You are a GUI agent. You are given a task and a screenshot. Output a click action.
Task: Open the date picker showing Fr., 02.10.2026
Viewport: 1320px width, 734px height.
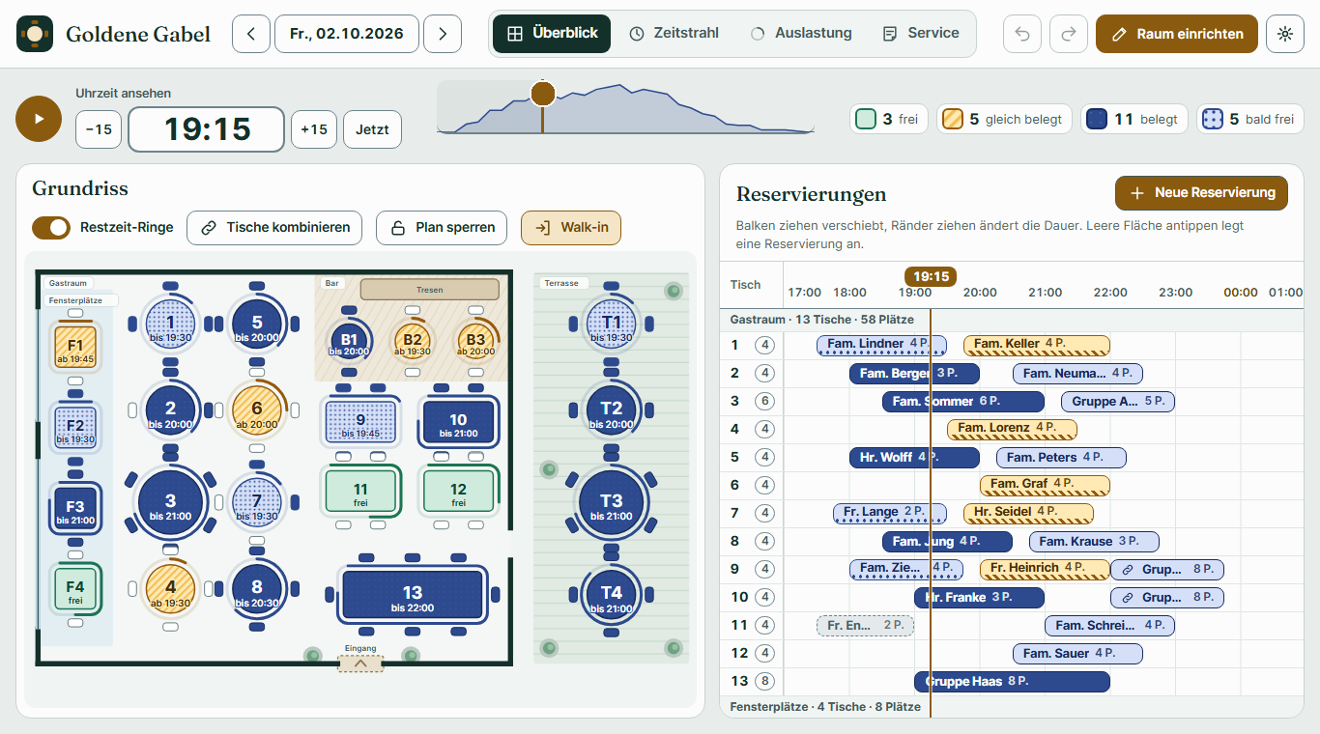pyautogui.click(x=347, y=34)
